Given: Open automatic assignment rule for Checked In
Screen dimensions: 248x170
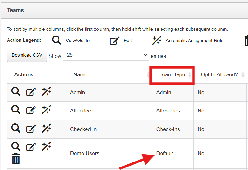Looking at the screenshot, I should pos(46,128).
